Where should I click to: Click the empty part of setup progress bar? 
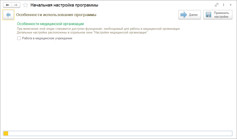pos(118,133)
